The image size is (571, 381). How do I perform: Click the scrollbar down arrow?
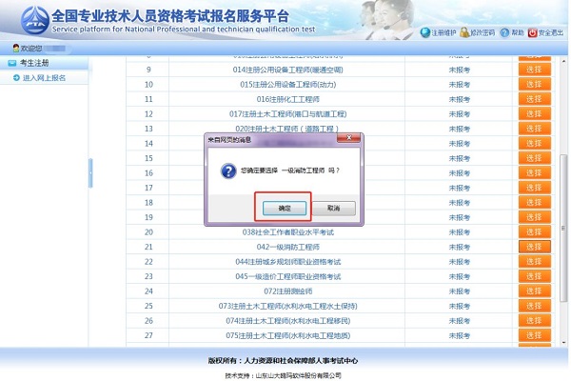tap(563, 342)
